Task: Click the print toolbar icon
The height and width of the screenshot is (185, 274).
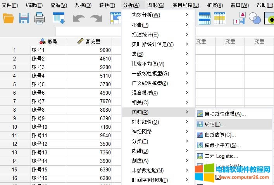Action: (40, 18)
